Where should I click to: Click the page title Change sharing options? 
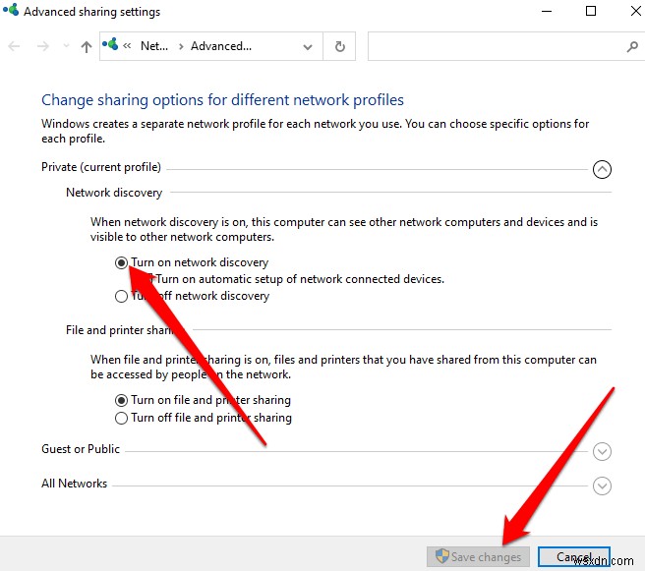click(222, 100)
